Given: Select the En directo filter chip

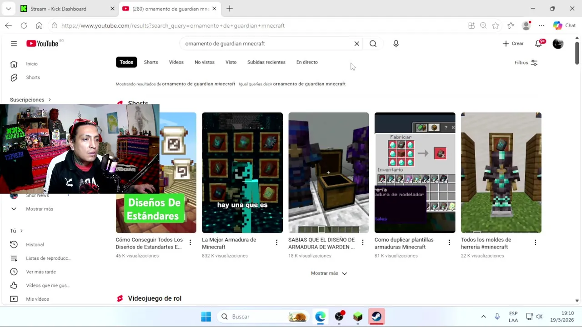Looking at the screenshot, I should [x=307, y=62].
